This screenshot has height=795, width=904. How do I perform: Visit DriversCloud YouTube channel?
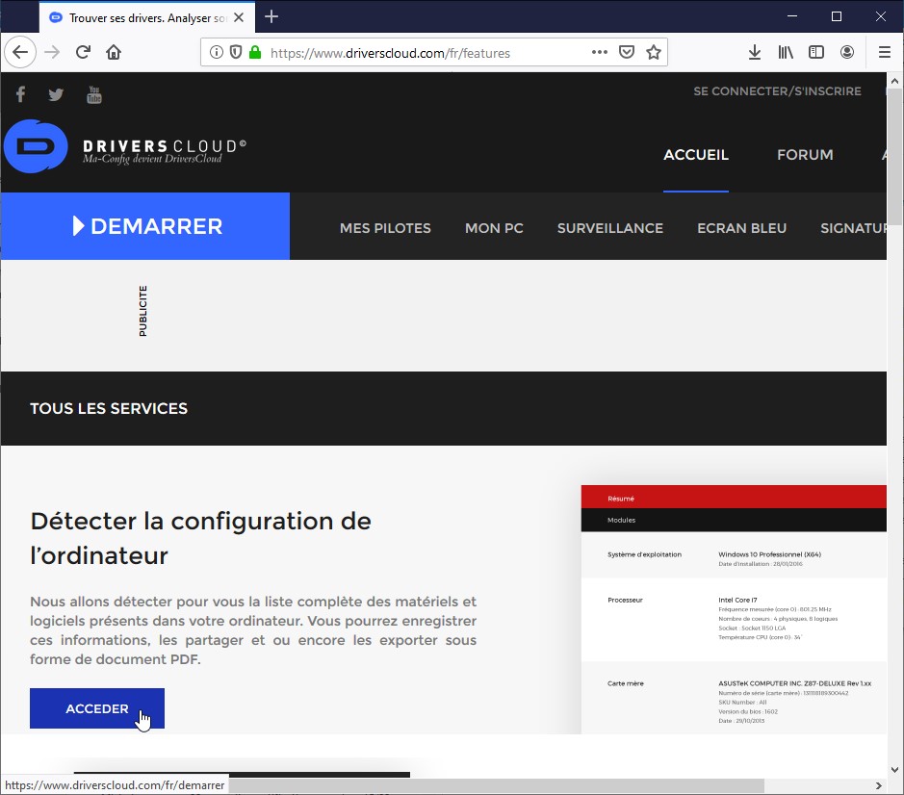click(94, 94)
